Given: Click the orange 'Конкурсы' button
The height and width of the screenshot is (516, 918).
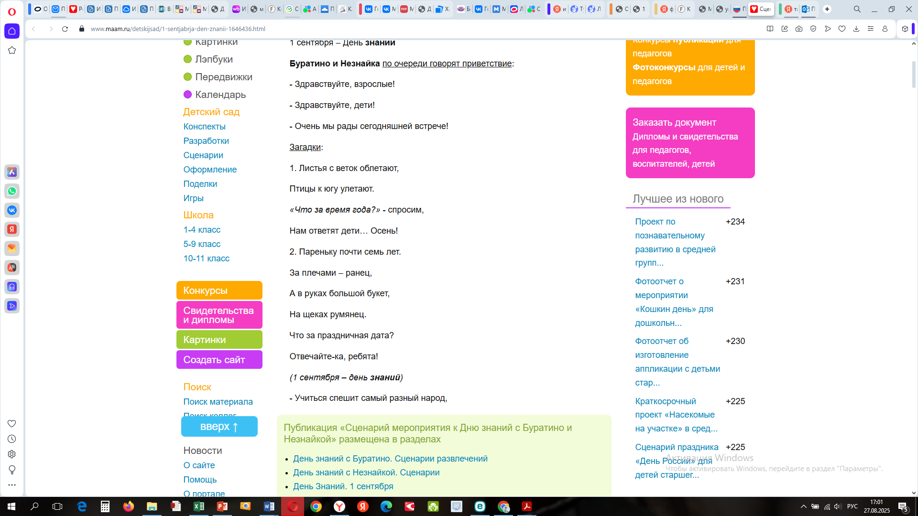Looking at the screenshot, I should (219, 290).
